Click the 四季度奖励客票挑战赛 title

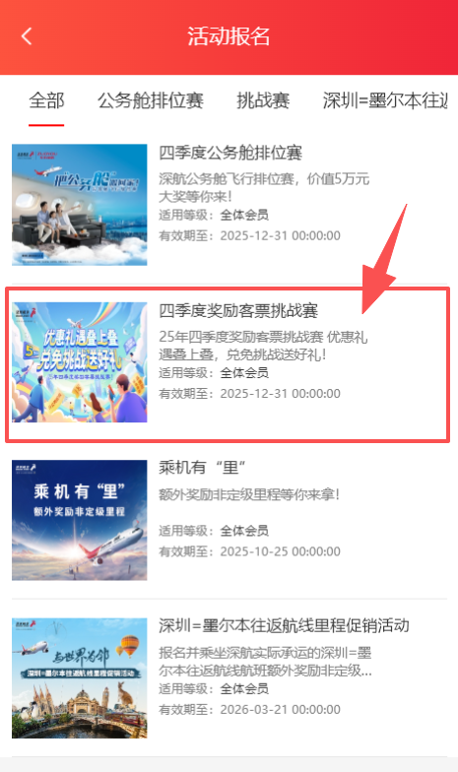pos(238,311)
